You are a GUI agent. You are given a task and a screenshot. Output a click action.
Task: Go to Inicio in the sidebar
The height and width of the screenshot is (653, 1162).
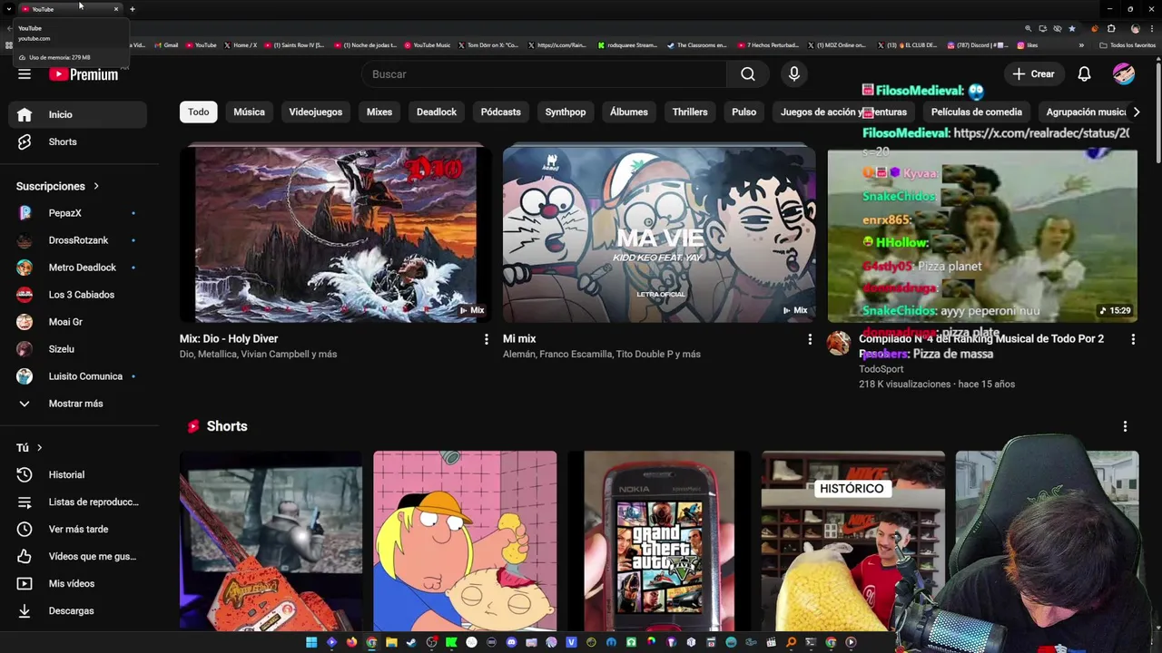click(x=77, y=114)
